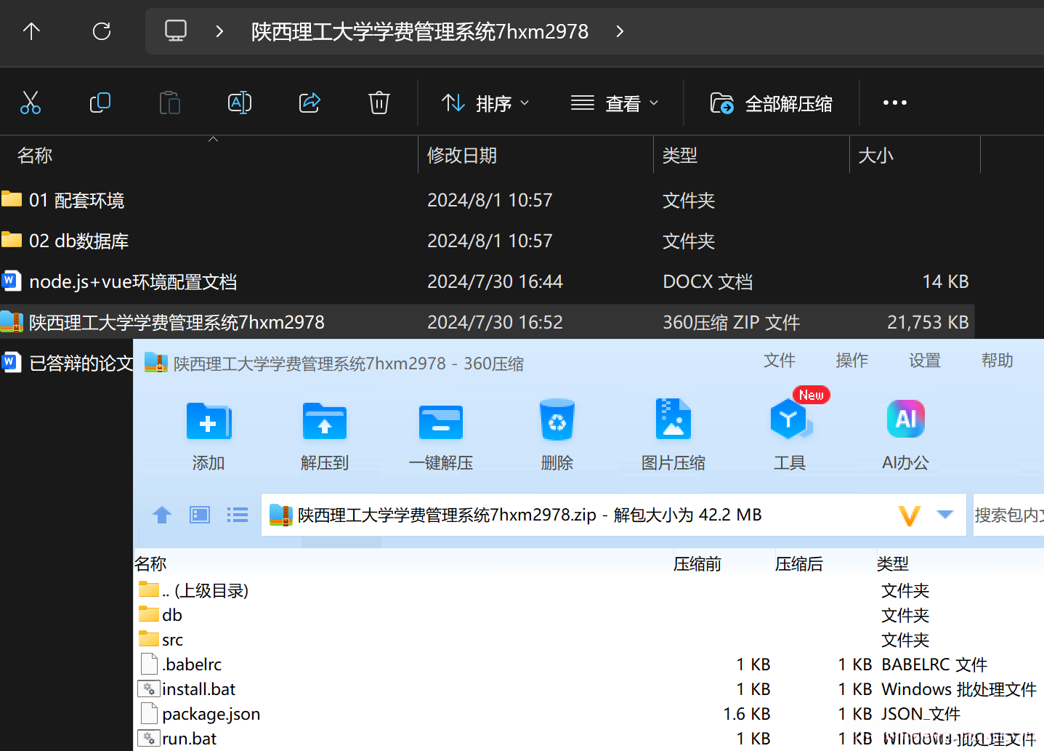Click the Share icon in Explorer toolbar
1044x751 pixels.
point(309,103)
